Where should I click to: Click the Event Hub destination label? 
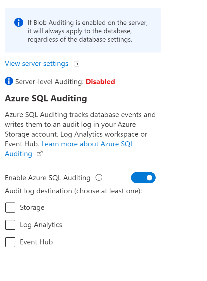(x=36, y=242)
